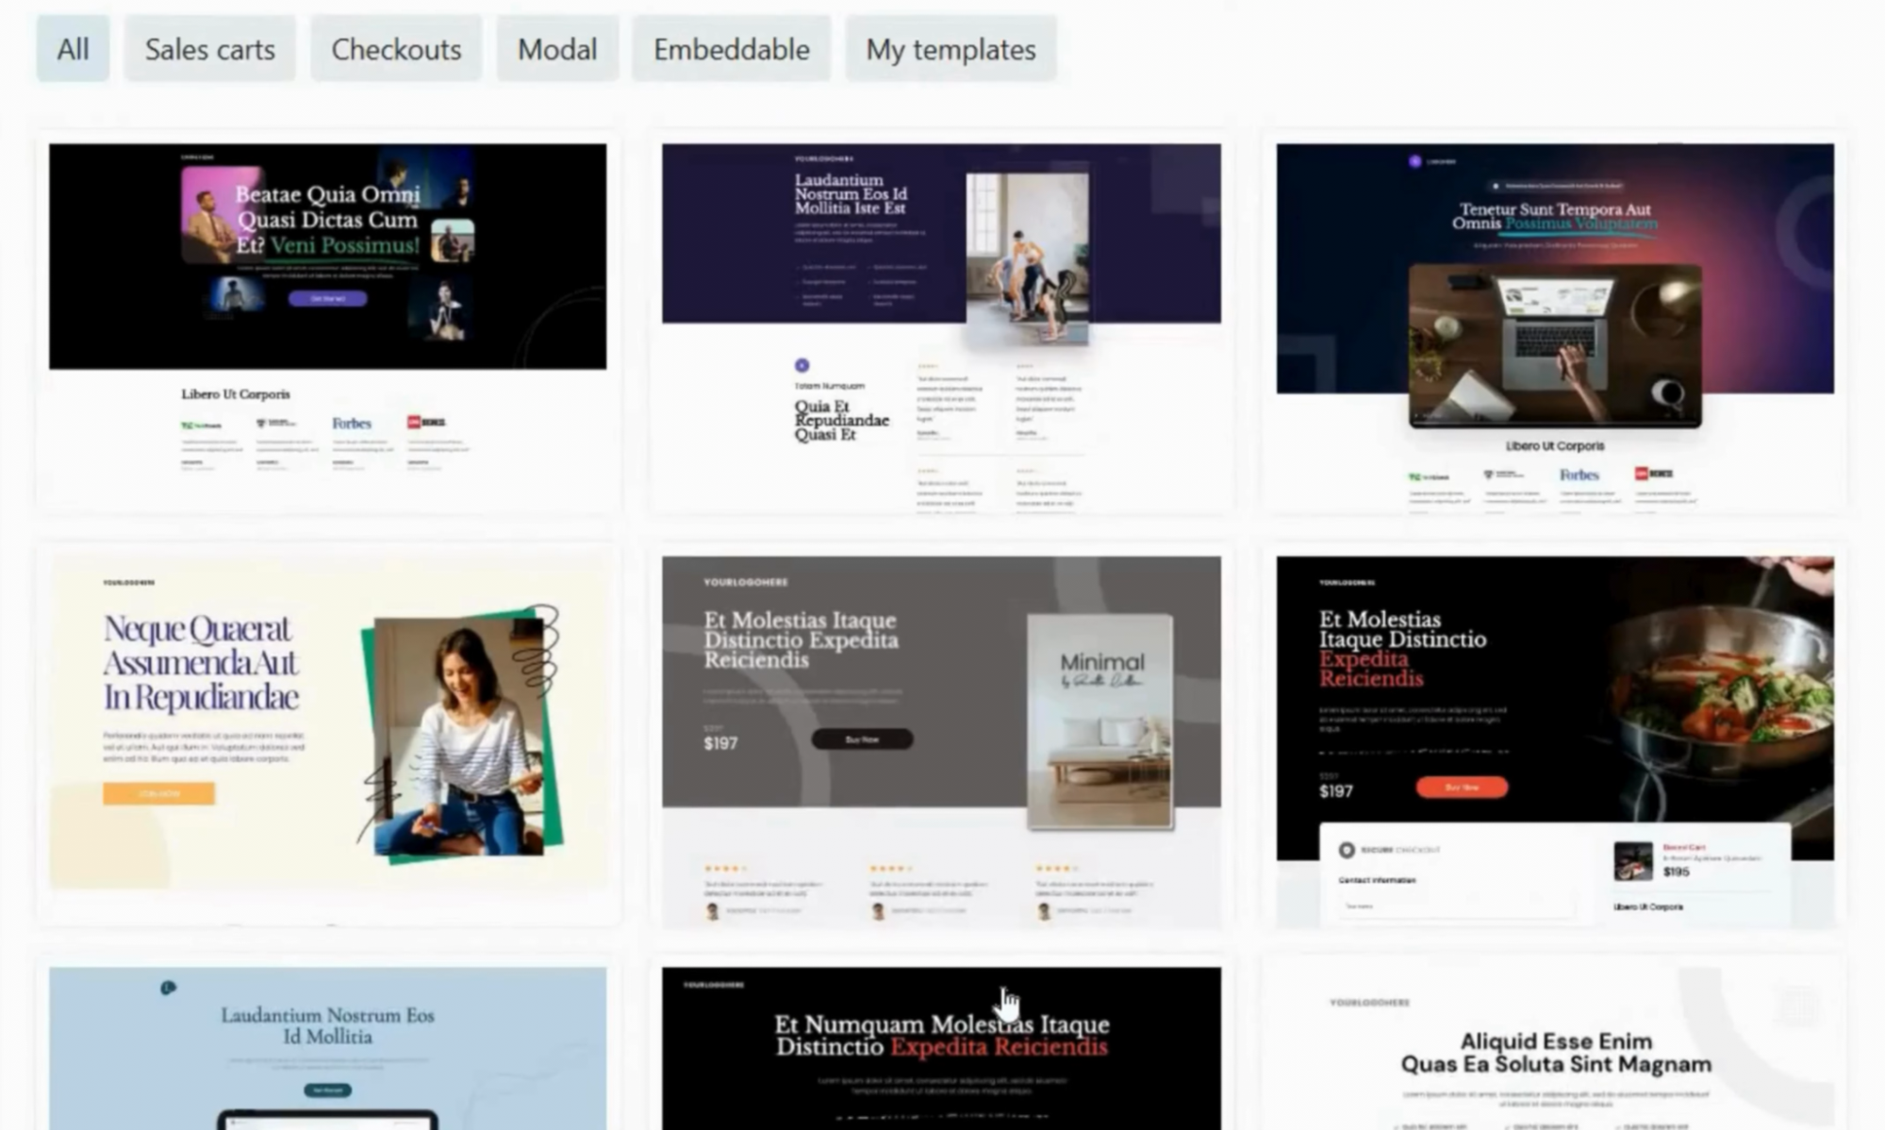
Task: Open My templates tab
Action: (x=951, y=49)
